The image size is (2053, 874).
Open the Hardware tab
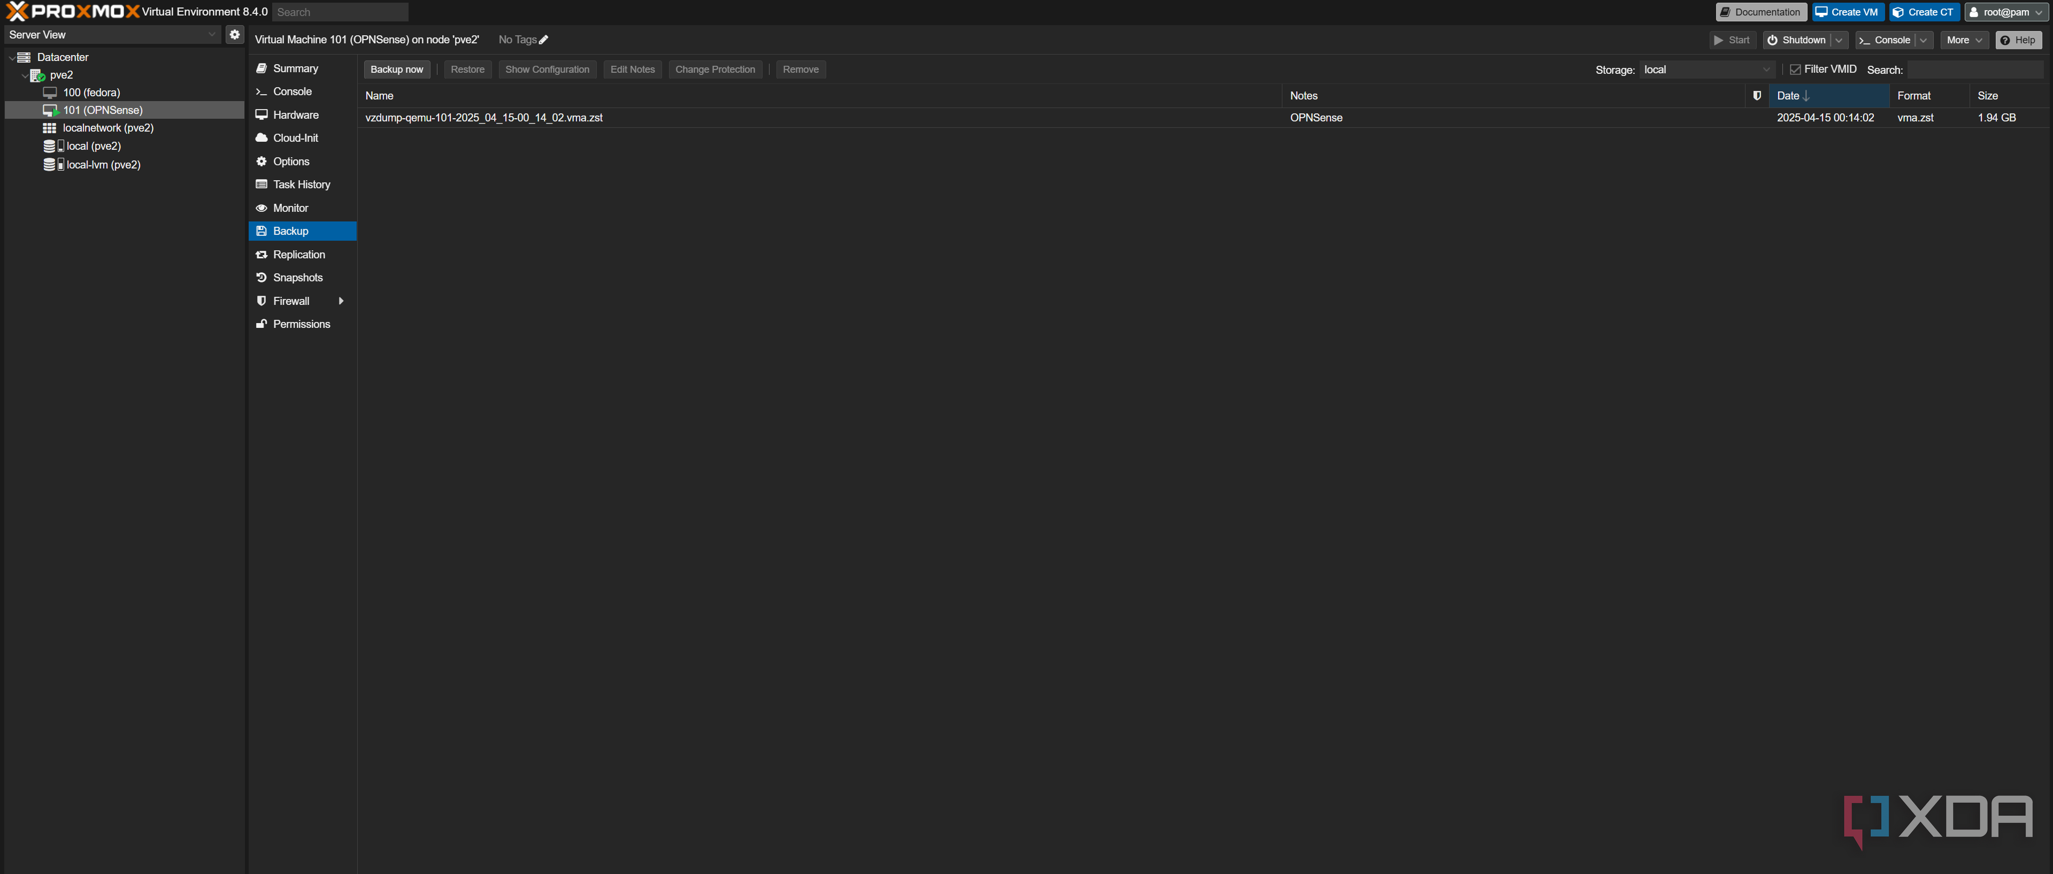click(x=302, y=115)
